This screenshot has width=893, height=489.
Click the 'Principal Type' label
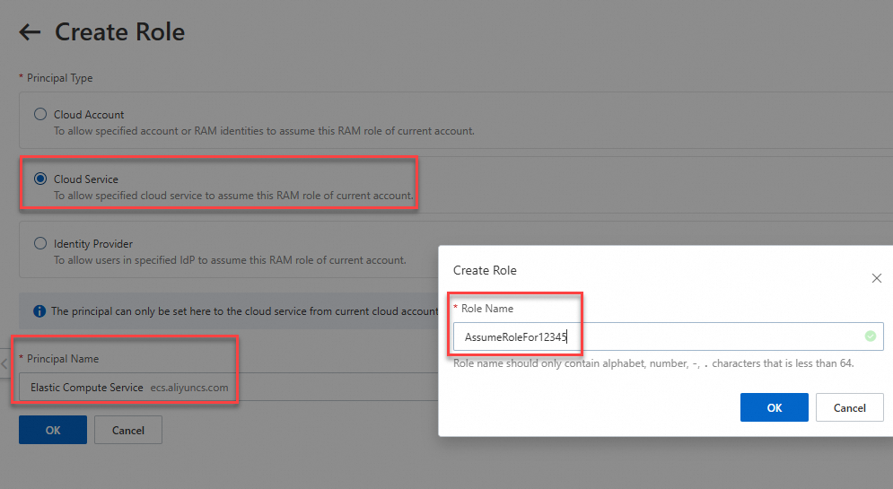[x=59, y=78]
